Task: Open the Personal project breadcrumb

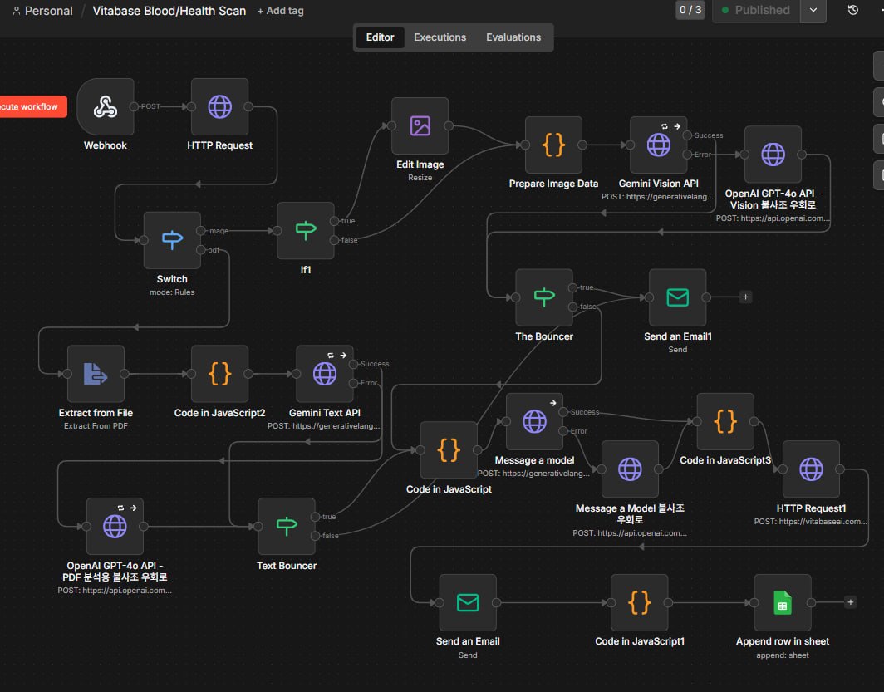Action: pyautogui.click(x=43, y=11)
